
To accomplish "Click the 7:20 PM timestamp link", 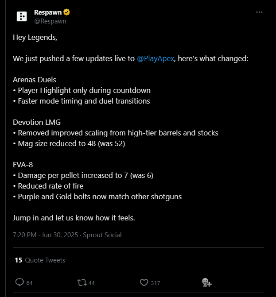I will click(x=24, y=235).
